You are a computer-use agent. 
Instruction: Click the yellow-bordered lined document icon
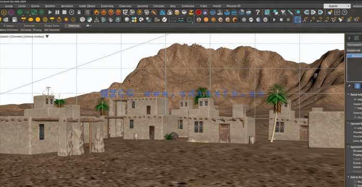pyautogui.click(x=337, y=12)
